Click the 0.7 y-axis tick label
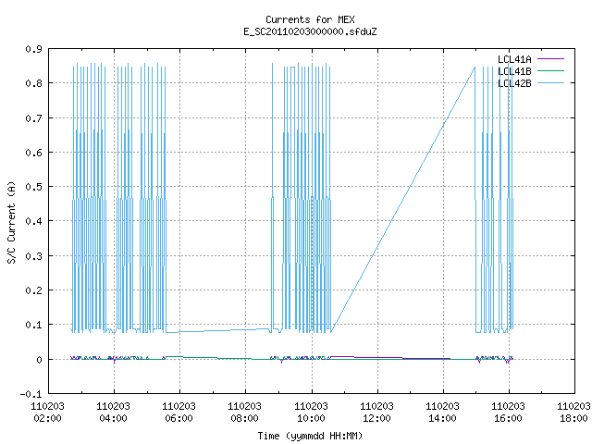The height and width of the screenshot is (444, 592). (34, 118)
